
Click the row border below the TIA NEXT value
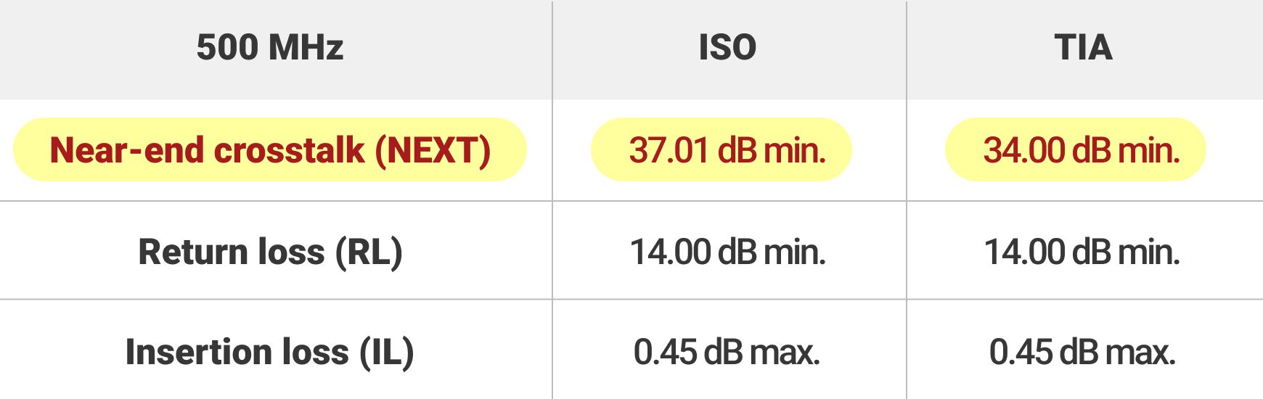click(1082, 201)
